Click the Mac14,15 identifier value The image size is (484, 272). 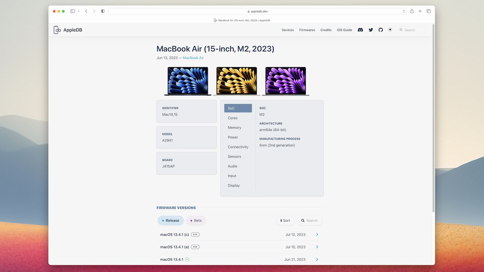click(x=170, y=115)
